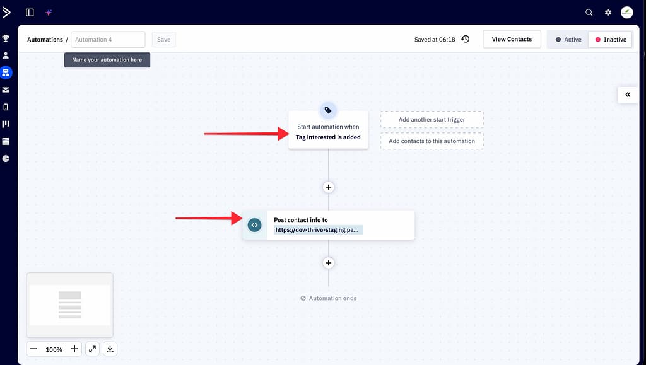Open the pie chart Reports icon
The height and width of the screenshot is (365, 646).
pos(6,158)
